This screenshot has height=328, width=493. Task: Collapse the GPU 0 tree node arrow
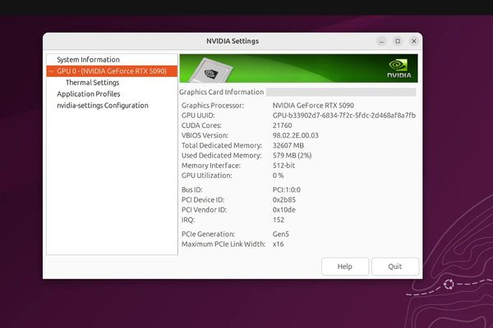coord(51,71)
